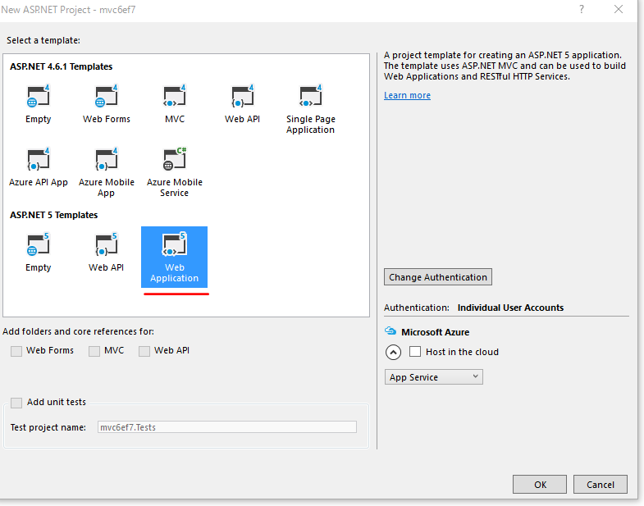Toggle the MVC core references checkbox
This screenshot has width=644, height=506.
(94, 351)
